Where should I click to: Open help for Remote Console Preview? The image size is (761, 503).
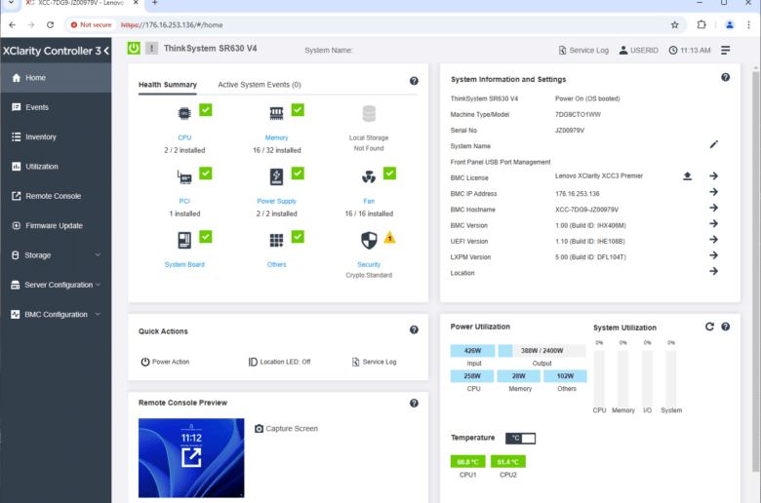pyautogui.click(x=414, y=403)
